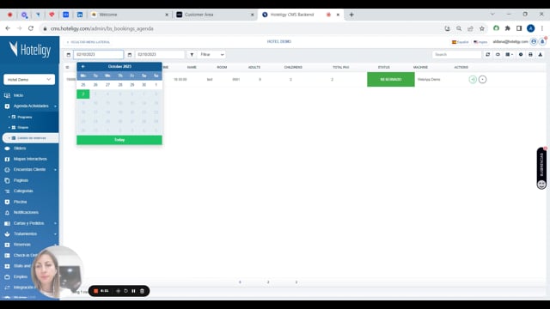Select the Hoteligy CMS Backend tab
Image resolution: width=550 pixels, height=309 pixels.
click(x=300, y=15)
